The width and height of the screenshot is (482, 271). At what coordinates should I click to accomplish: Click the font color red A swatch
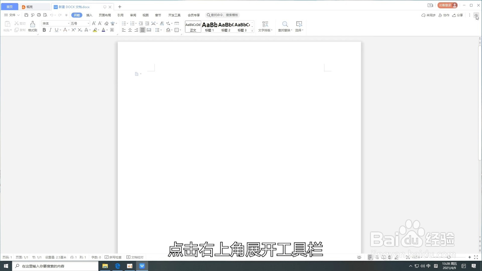103,30
